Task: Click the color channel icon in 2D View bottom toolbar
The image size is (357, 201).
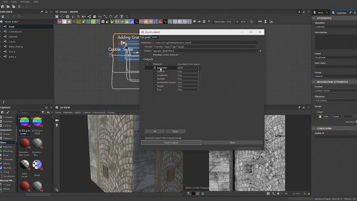Action: tap(189, 194)
